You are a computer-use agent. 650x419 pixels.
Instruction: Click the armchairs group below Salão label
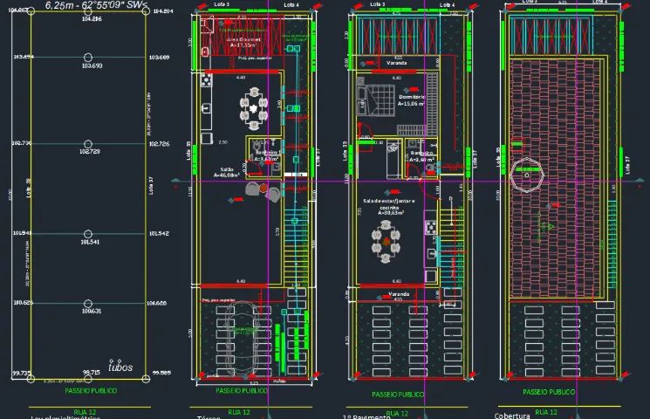pyautogui.click(x=263, y=191)
